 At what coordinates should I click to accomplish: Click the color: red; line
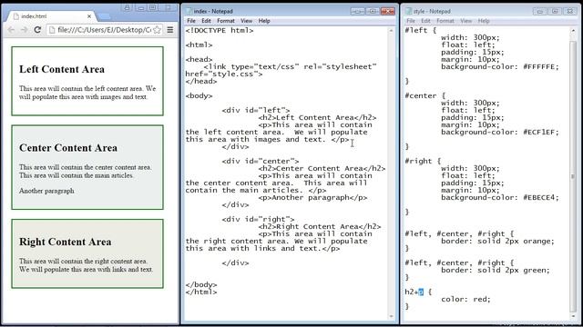[465, 299]
